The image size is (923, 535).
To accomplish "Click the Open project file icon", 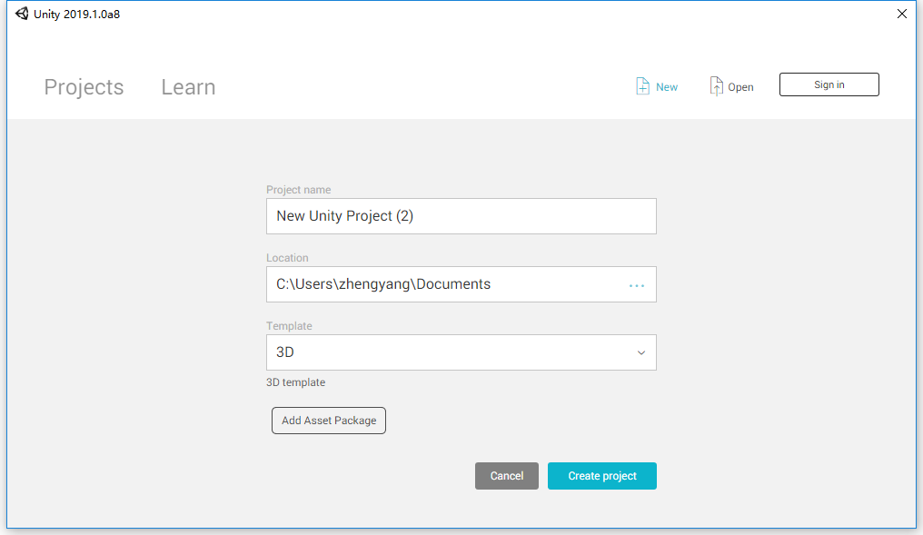I will pos(716,86).
